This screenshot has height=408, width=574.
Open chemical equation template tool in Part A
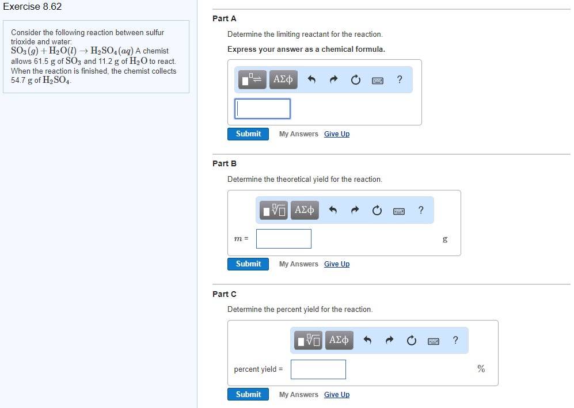(252, 79)
